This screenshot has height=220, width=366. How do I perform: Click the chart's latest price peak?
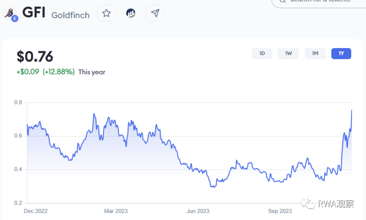(x=352, y=110)
